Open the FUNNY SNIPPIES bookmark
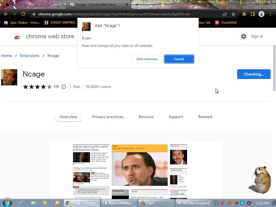The image size is (276, 207). point(60,23)
